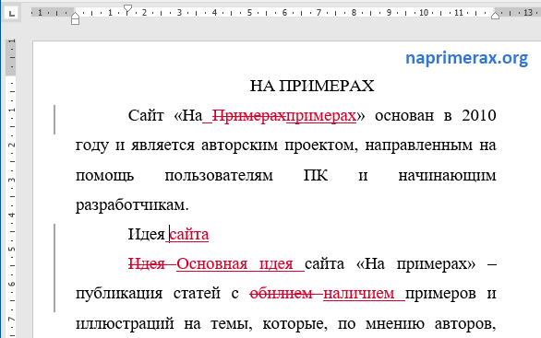Click the tab selector button at ruler corner
The width and height of the screenshot is (541, 338).
[x=11, y=14]
